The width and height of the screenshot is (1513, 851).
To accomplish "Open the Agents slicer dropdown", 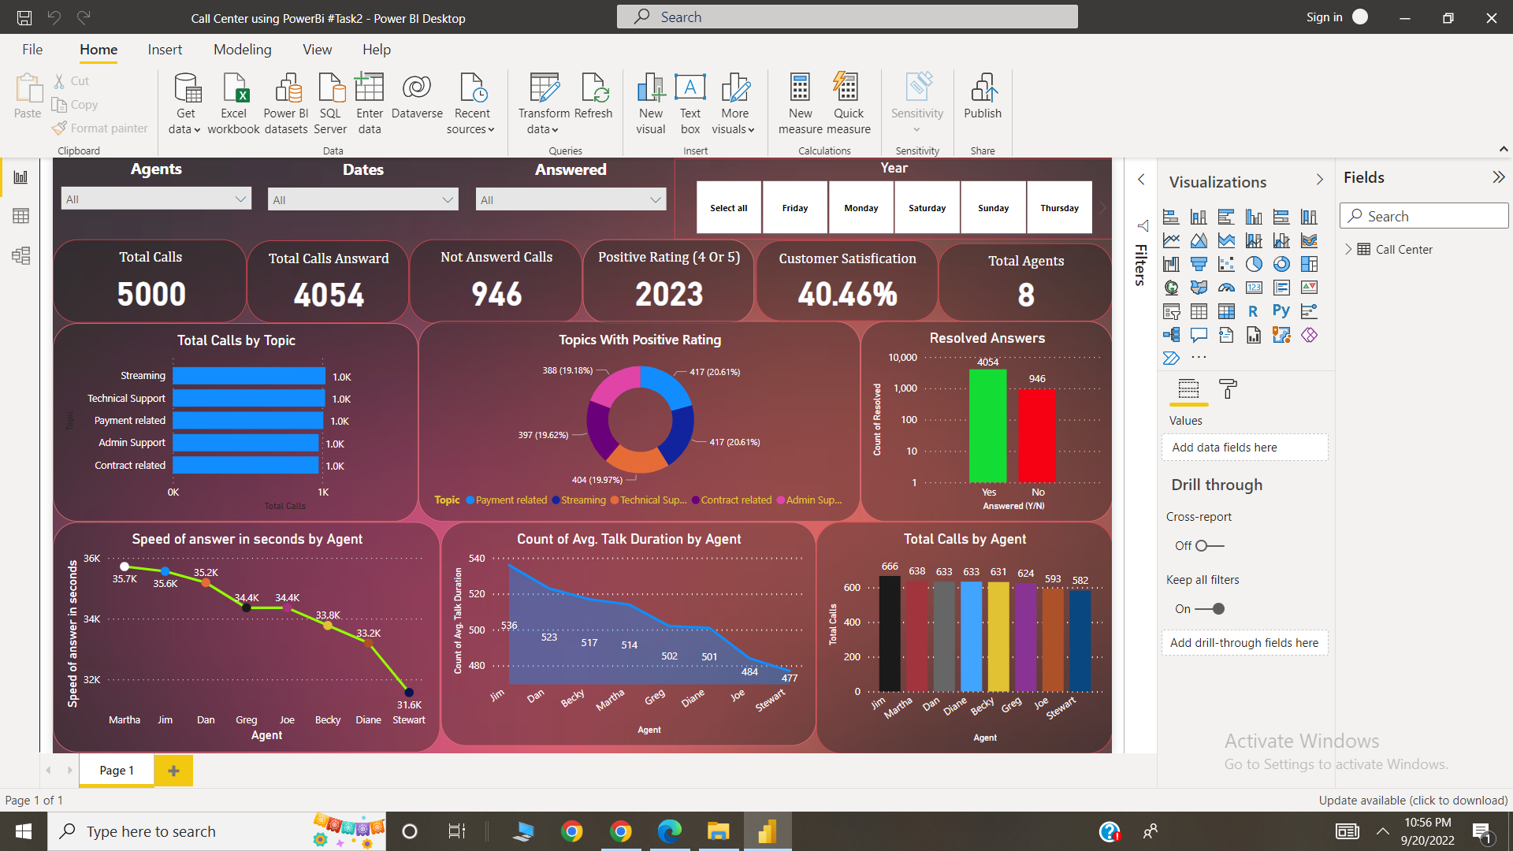I will (241, 199).
